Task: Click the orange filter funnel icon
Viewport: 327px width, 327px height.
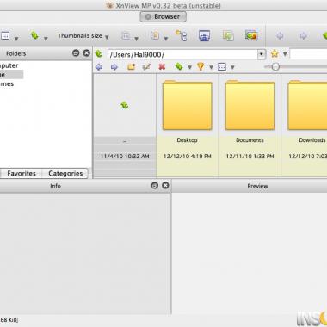Action: point(201,67)
